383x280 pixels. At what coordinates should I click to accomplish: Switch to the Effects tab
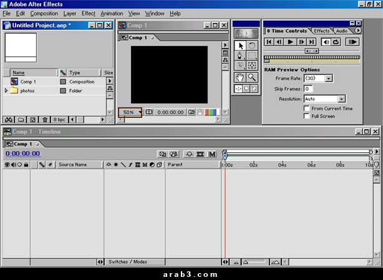click(x=322, y=31)
